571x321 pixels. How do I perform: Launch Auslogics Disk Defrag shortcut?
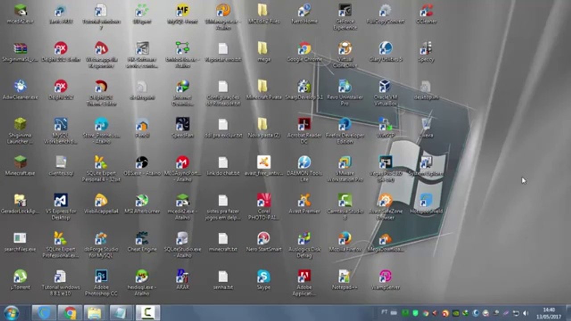pos(304,245)
